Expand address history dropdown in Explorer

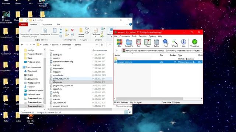point(97,45)
